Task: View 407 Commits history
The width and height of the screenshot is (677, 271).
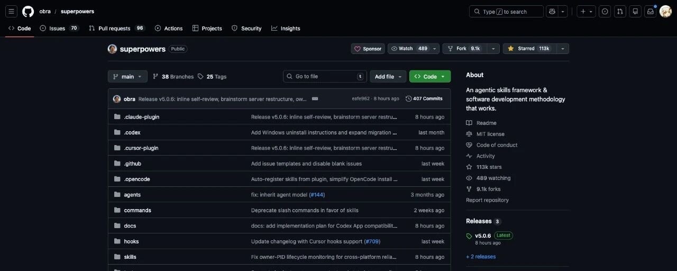Action: (x=424, y=99)
